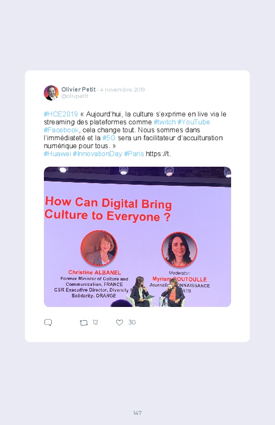275x425 pixels.
Task: Click the like count 30
Action: [x=132, y=322]
